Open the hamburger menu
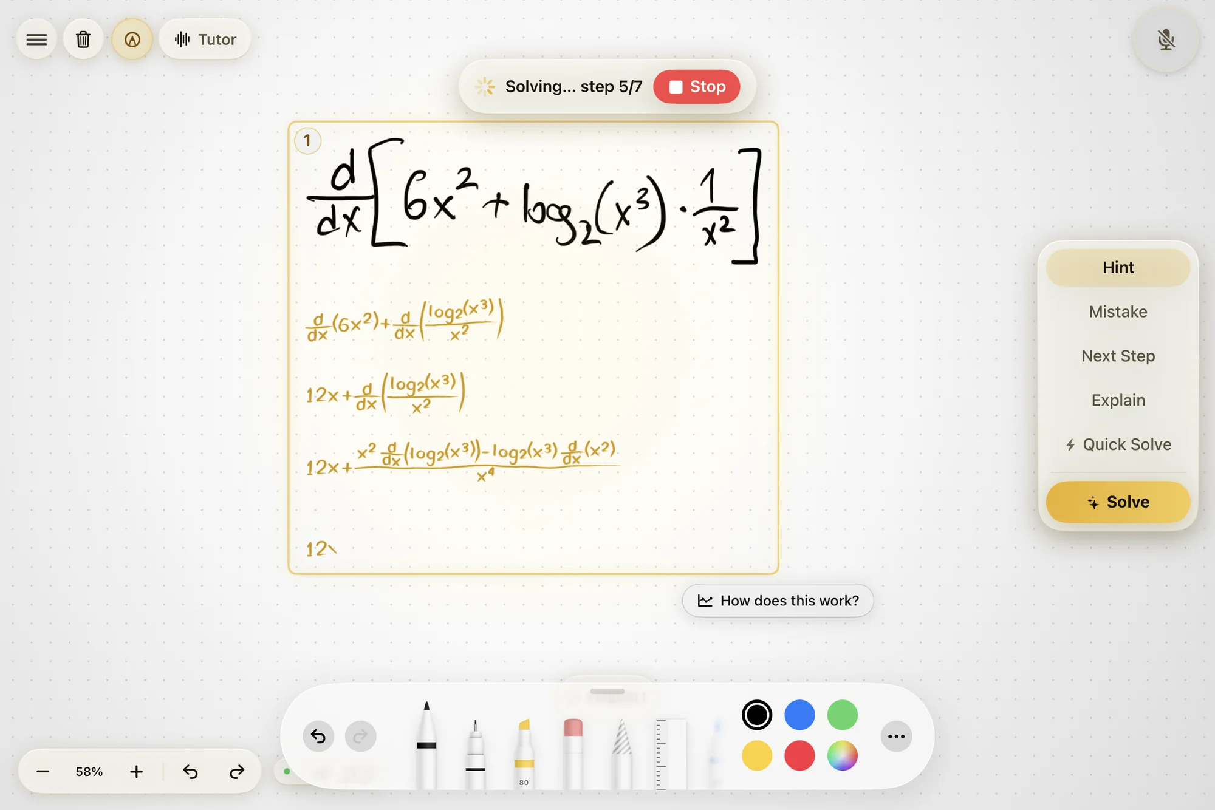 coord(36,39)
